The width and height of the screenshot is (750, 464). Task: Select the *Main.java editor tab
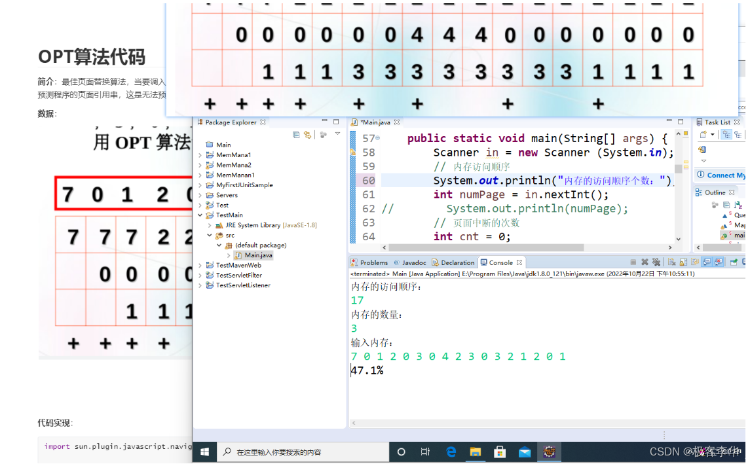[x=375, y=122]
